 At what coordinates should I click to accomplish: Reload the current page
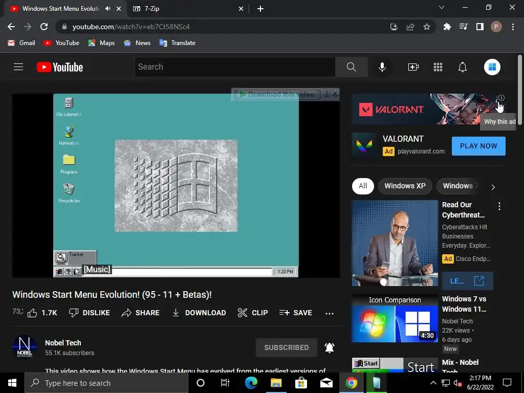click(44, 27)
